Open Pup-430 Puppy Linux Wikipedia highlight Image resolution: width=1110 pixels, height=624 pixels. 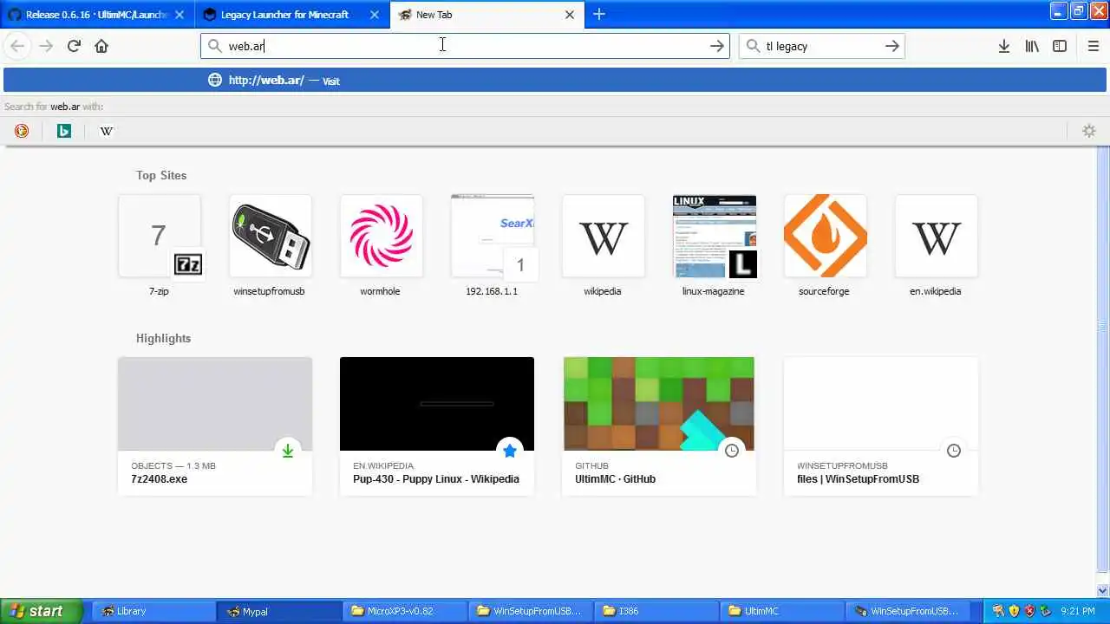(x=437, y=426)
